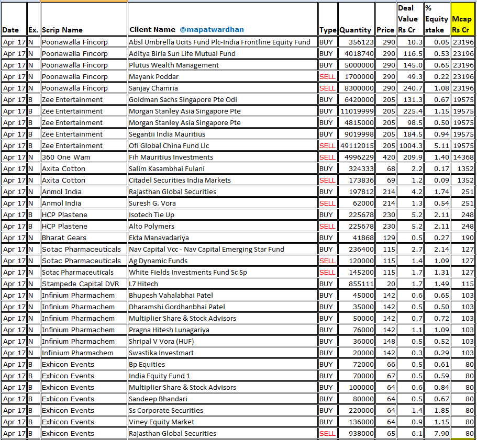477x440 pixels.
Task: Select Bhupesh Vahalabhai Patel cell
Action: tap(223, 295)
